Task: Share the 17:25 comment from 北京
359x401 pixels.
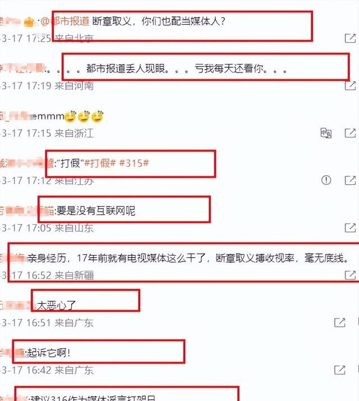Action: coord(350,38)
